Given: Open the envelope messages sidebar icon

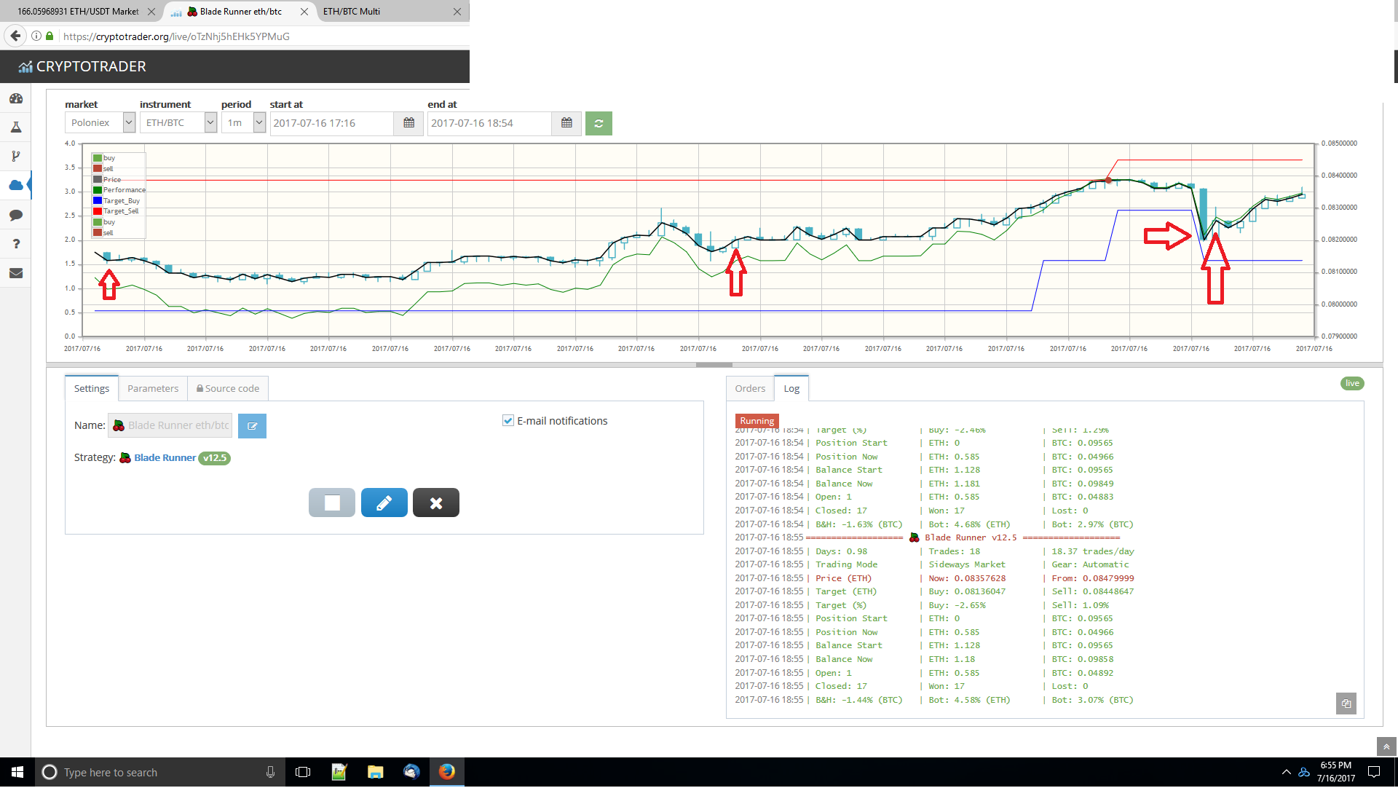Looking at the screenshot, I should point(16,273).
